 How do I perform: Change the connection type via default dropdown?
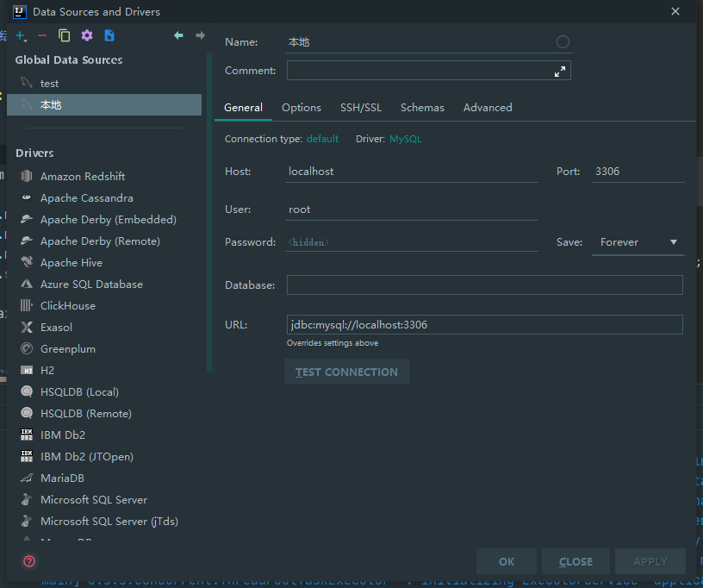coord(322,138)
